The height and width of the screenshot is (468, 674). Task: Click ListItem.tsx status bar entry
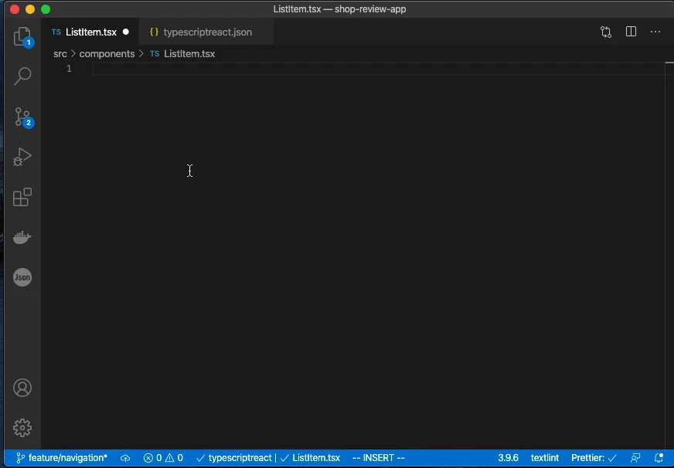point(310,458)
